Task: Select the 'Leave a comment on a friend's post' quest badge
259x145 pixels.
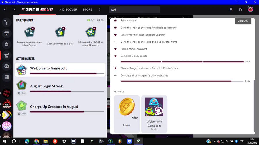Action: [29, 32]
